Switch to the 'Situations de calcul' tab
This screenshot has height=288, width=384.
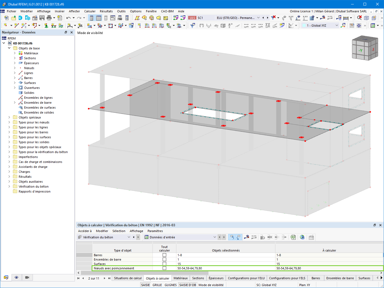(x=128, y=278)
